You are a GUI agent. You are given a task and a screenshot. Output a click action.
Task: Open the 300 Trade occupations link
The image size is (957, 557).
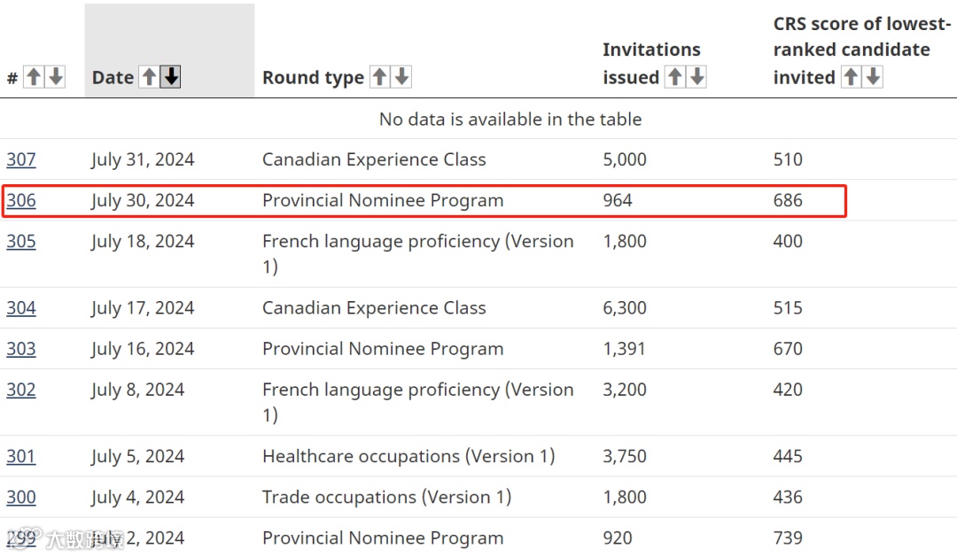tap(21, 498)
